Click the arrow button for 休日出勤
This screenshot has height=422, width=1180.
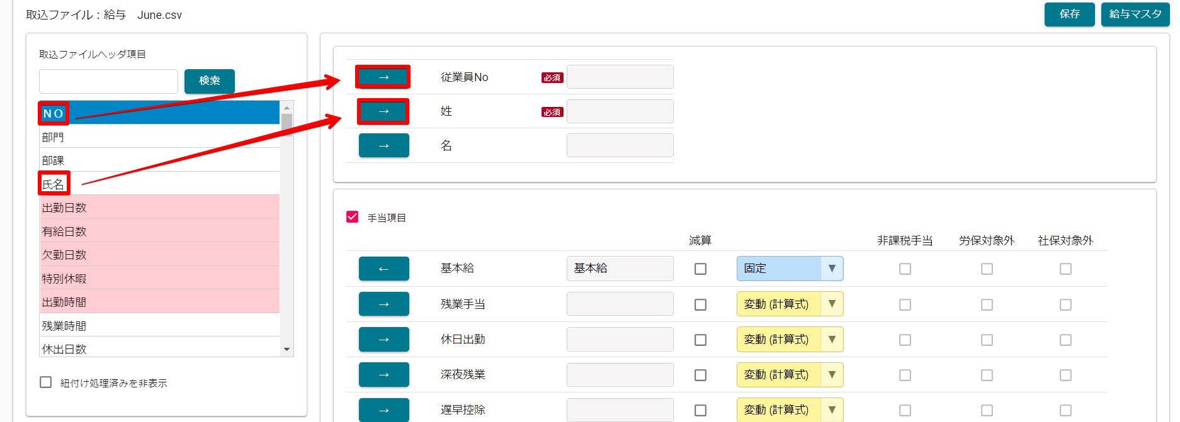pyautogui.click(x=383, y=340)
